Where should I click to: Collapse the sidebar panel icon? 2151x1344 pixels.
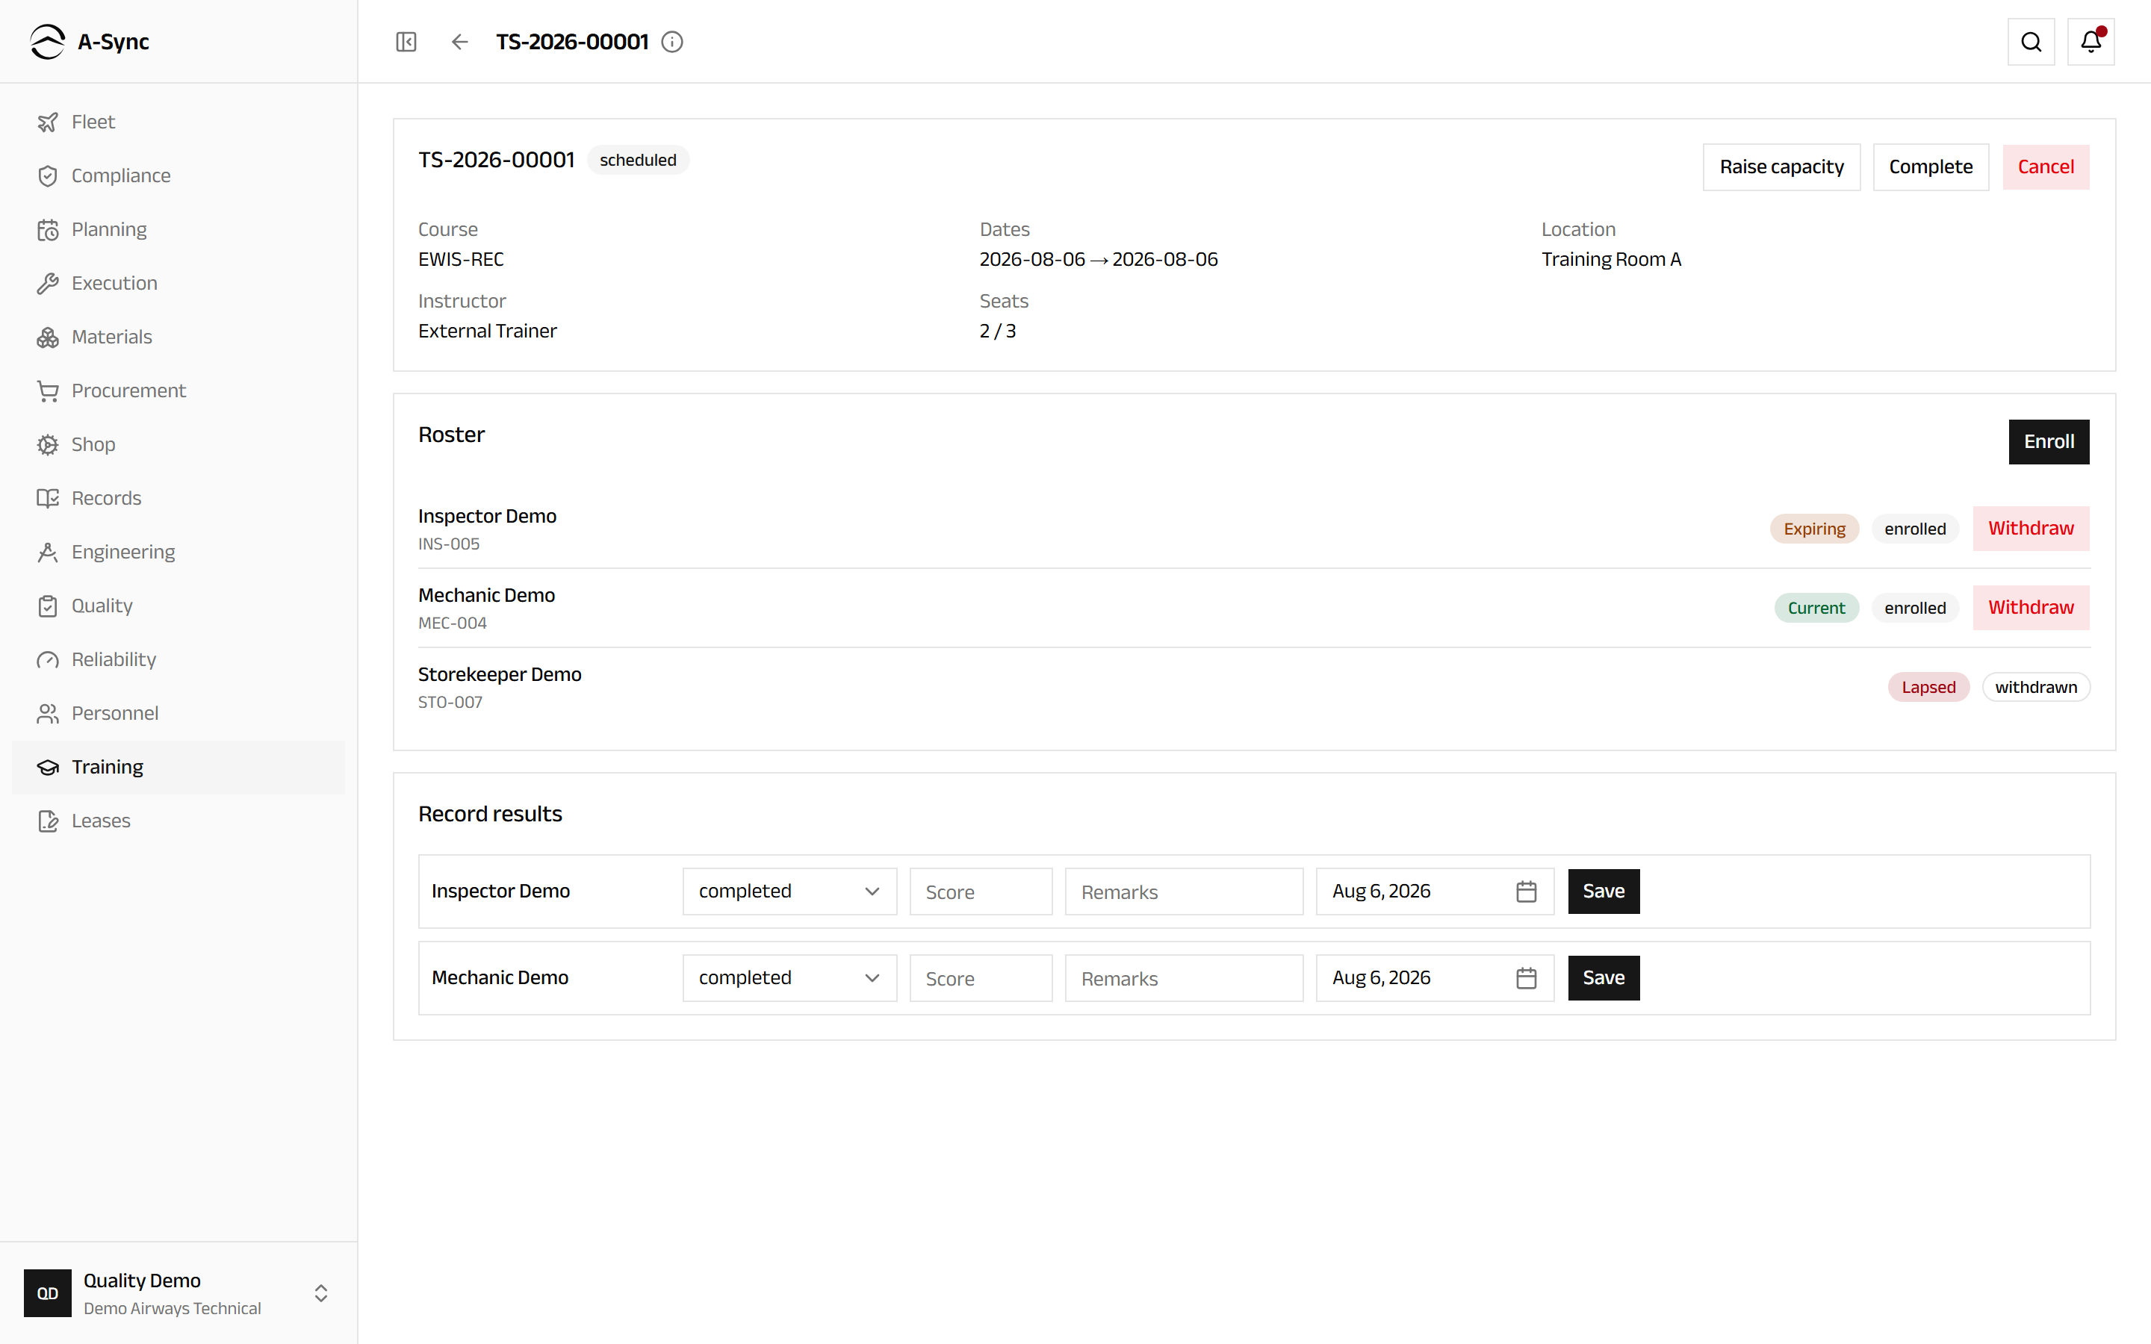[x=406, y=42]
